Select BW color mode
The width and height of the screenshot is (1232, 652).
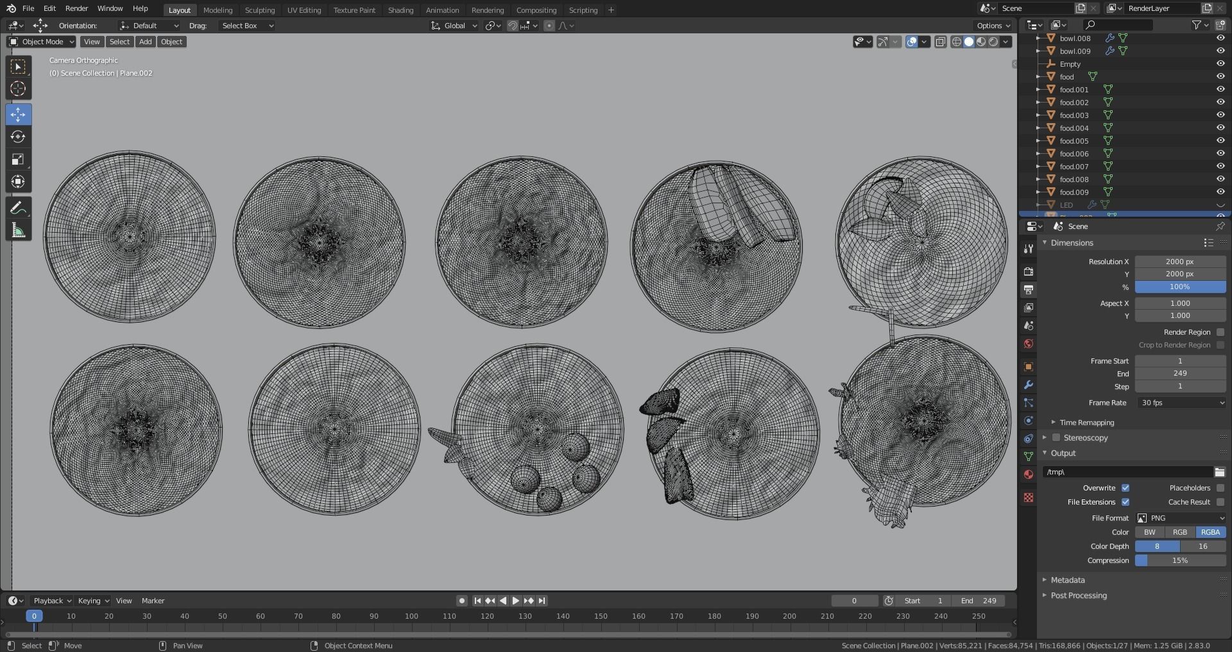(1150, 532)
